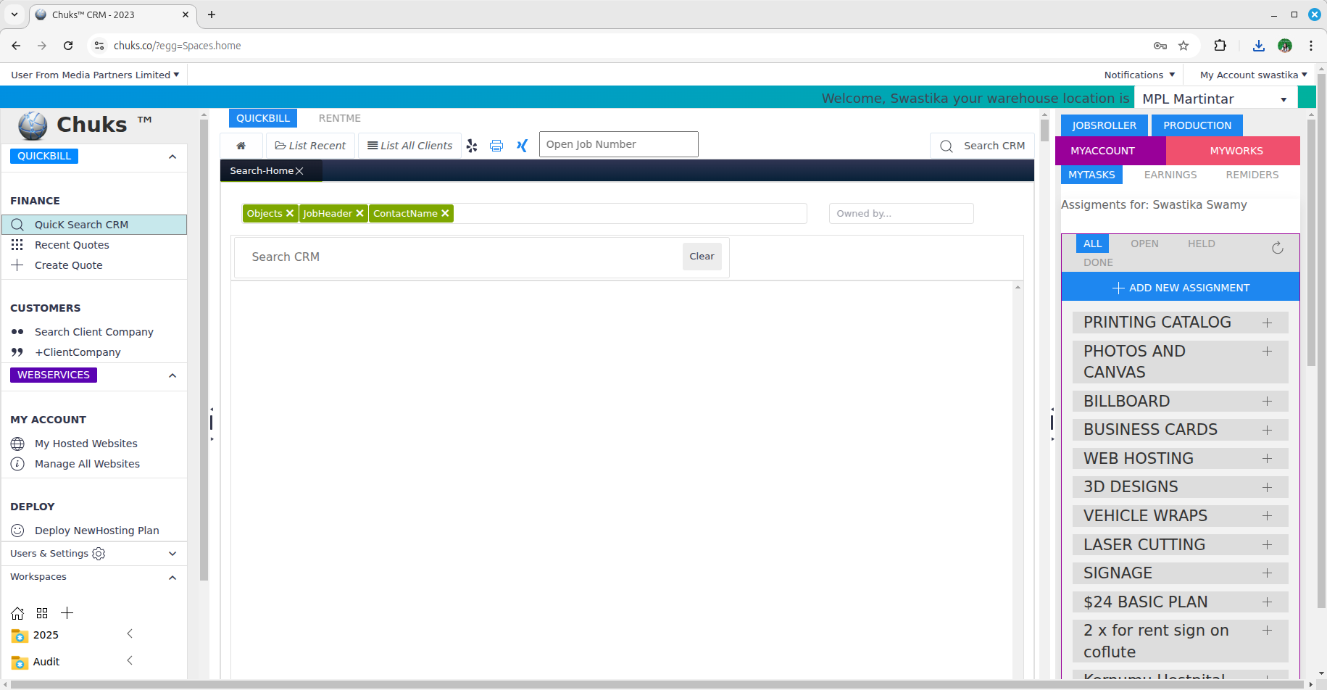Click ADD NEW ASSIGNMENT button
The height and width of the screenshot is (690, 1327).
pos(1181,288)
